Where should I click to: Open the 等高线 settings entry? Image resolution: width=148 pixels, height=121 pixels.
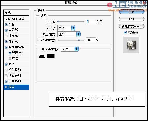[x=17, y=53]
